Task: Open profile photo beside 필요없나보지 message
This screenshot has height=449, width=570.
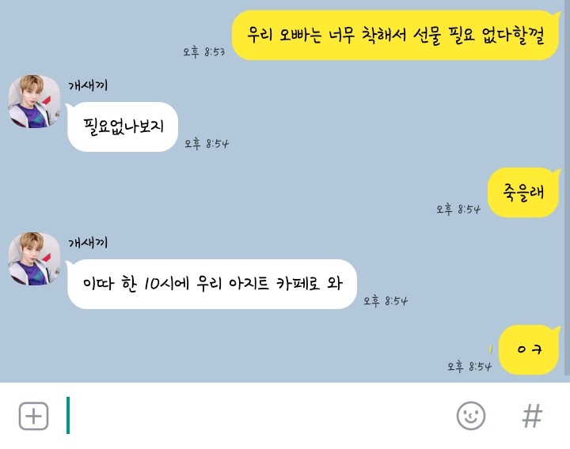Action: 35,101
